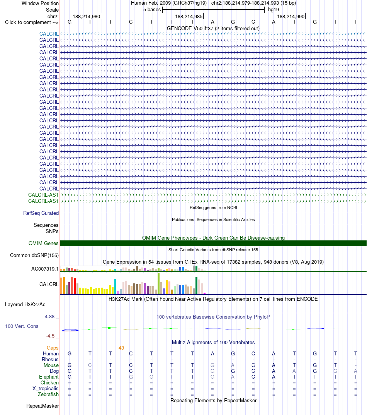This screenshot has width=367, height=415.
Task: Click the orange "Gaps" row label
Action: pos(53,348)
